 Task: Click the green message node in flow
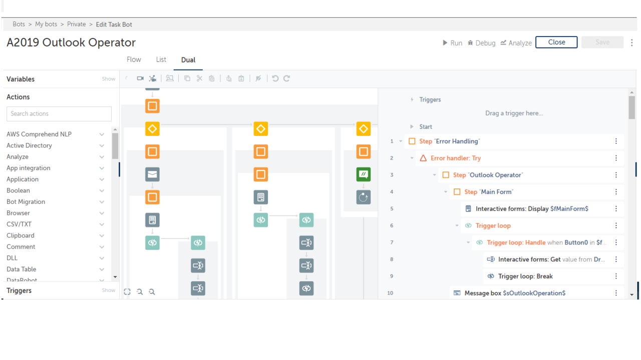tap(363, 174)
